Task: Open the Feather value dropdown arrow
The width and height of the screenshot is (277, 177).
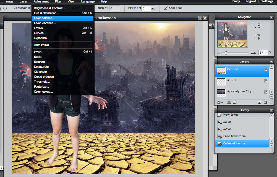Action: click(153, 8)
